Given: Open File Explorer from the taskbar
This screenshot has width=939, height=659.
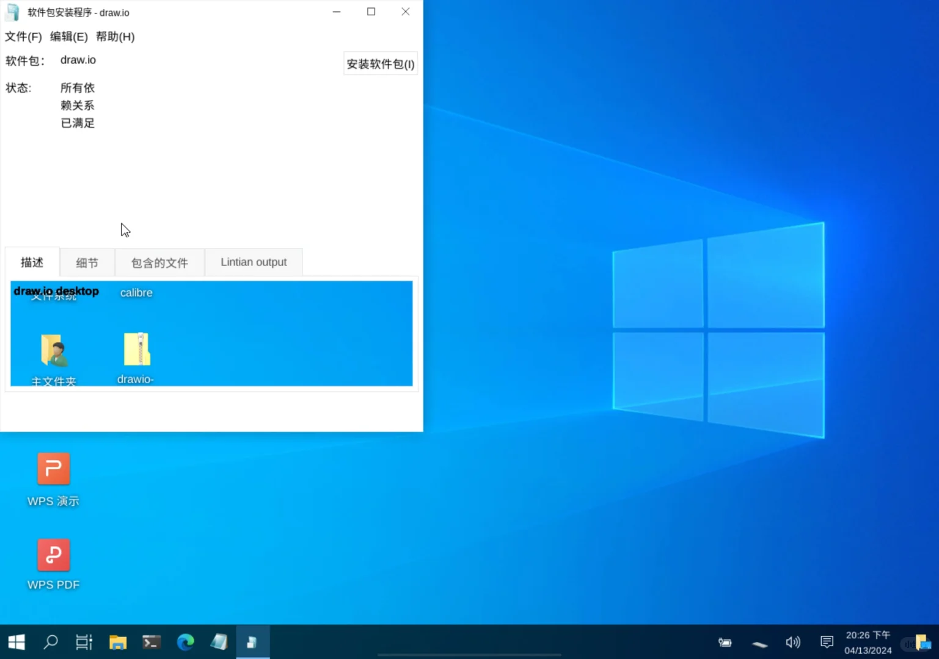Looking at the screenshot, I should coord(118,642).
